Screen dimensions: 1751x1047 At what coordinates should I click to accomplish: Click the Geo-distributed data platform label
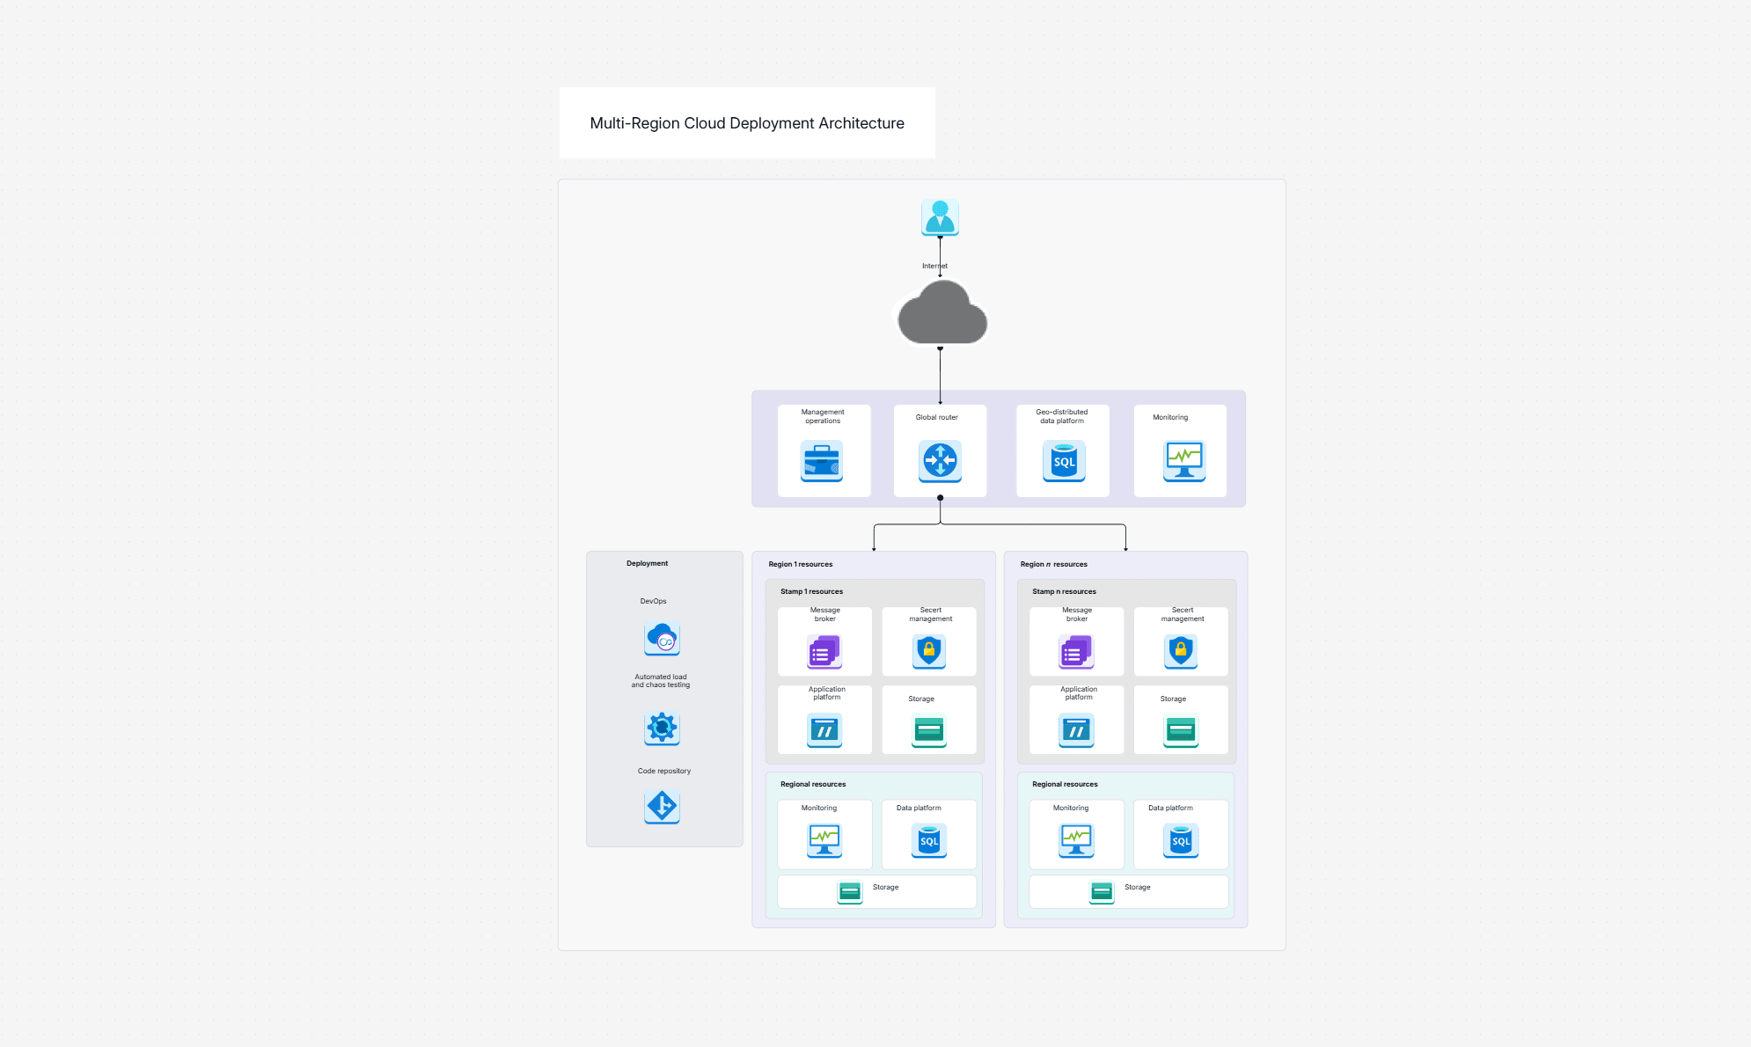tap(1062, 416)
